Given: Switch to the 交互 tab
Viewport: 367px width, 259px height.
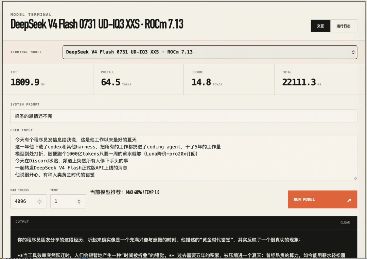Looking at the screenshot, I should coord(320,26).
